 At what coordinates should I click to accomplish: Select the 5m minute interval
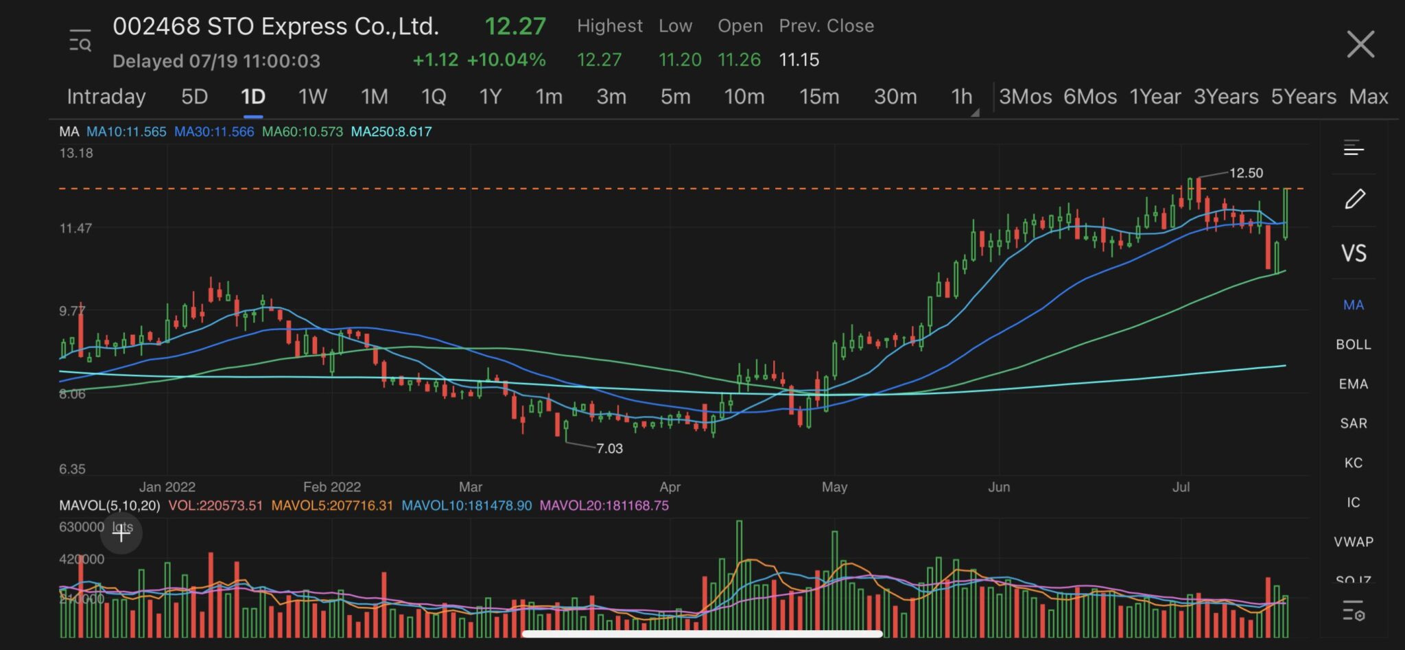676,97
